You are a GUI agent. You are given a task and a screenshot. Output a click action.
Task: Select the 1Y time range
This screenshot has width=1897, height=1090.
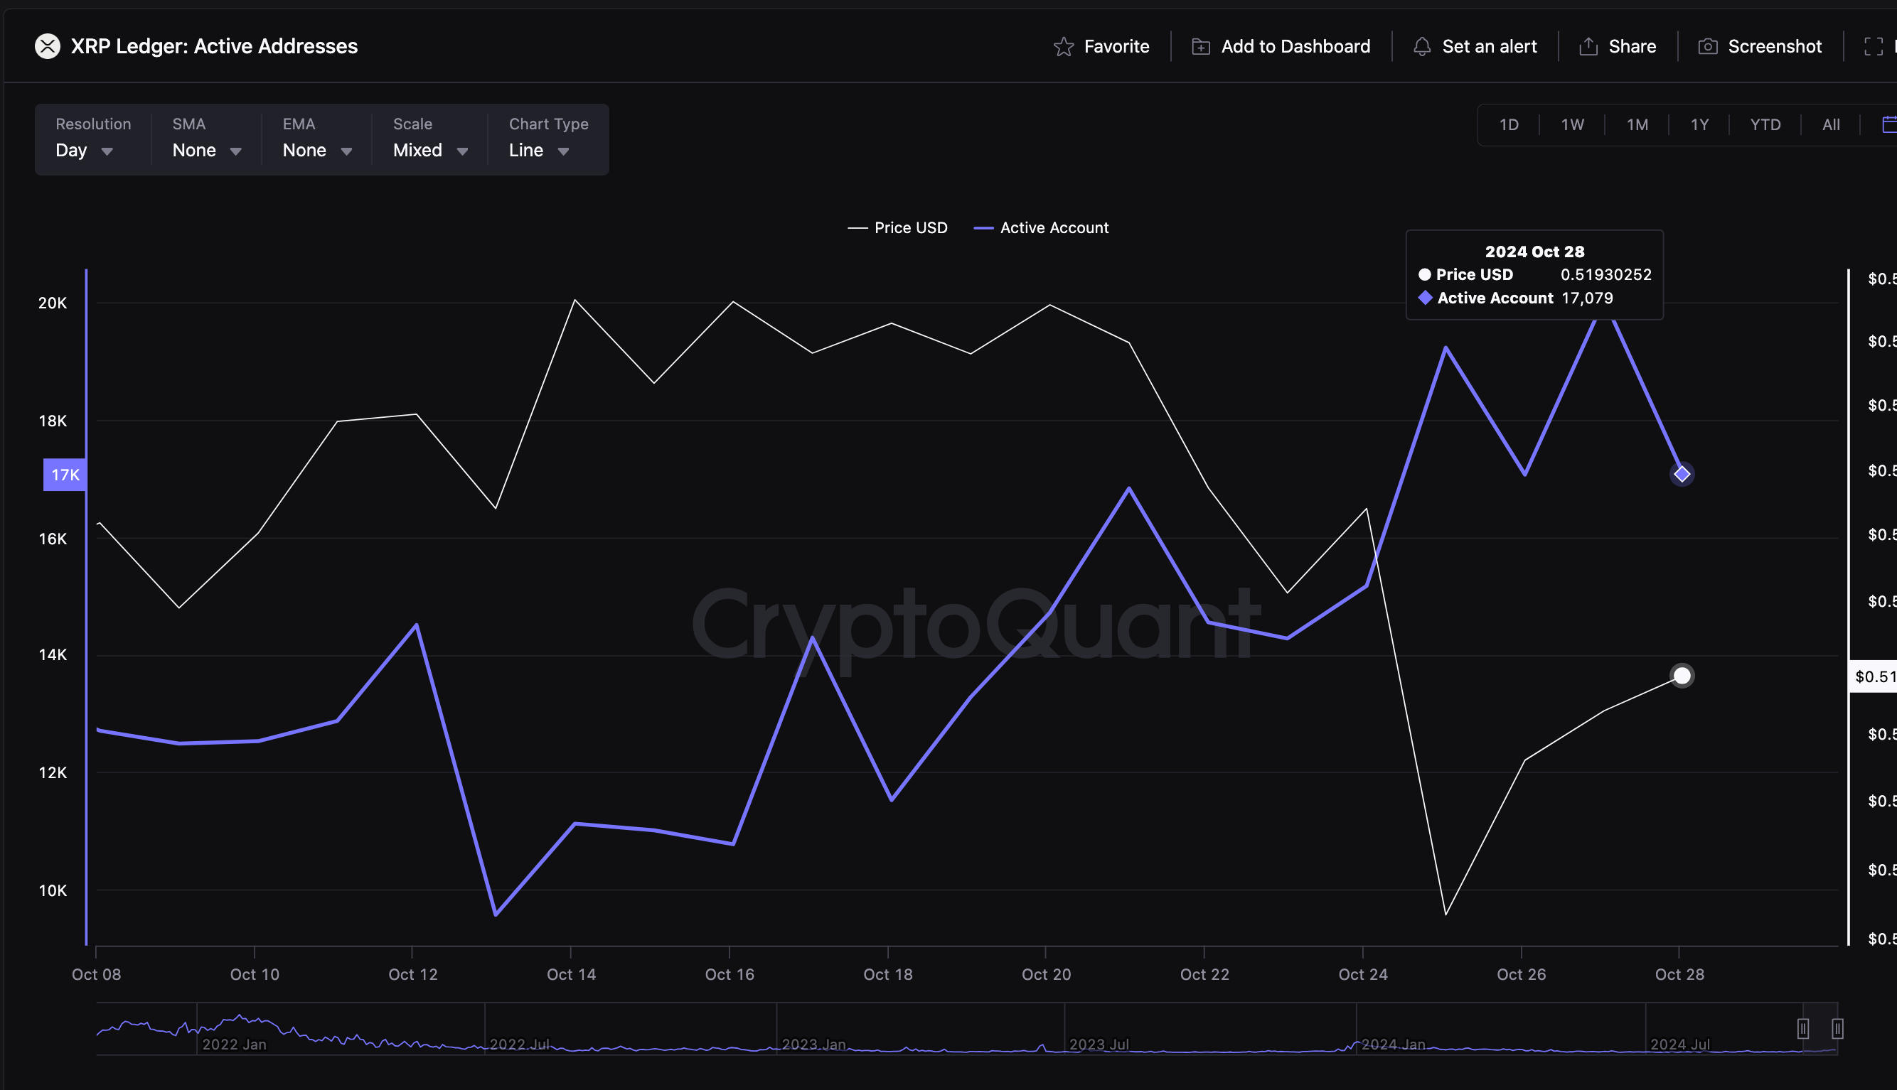point(1699,125)
